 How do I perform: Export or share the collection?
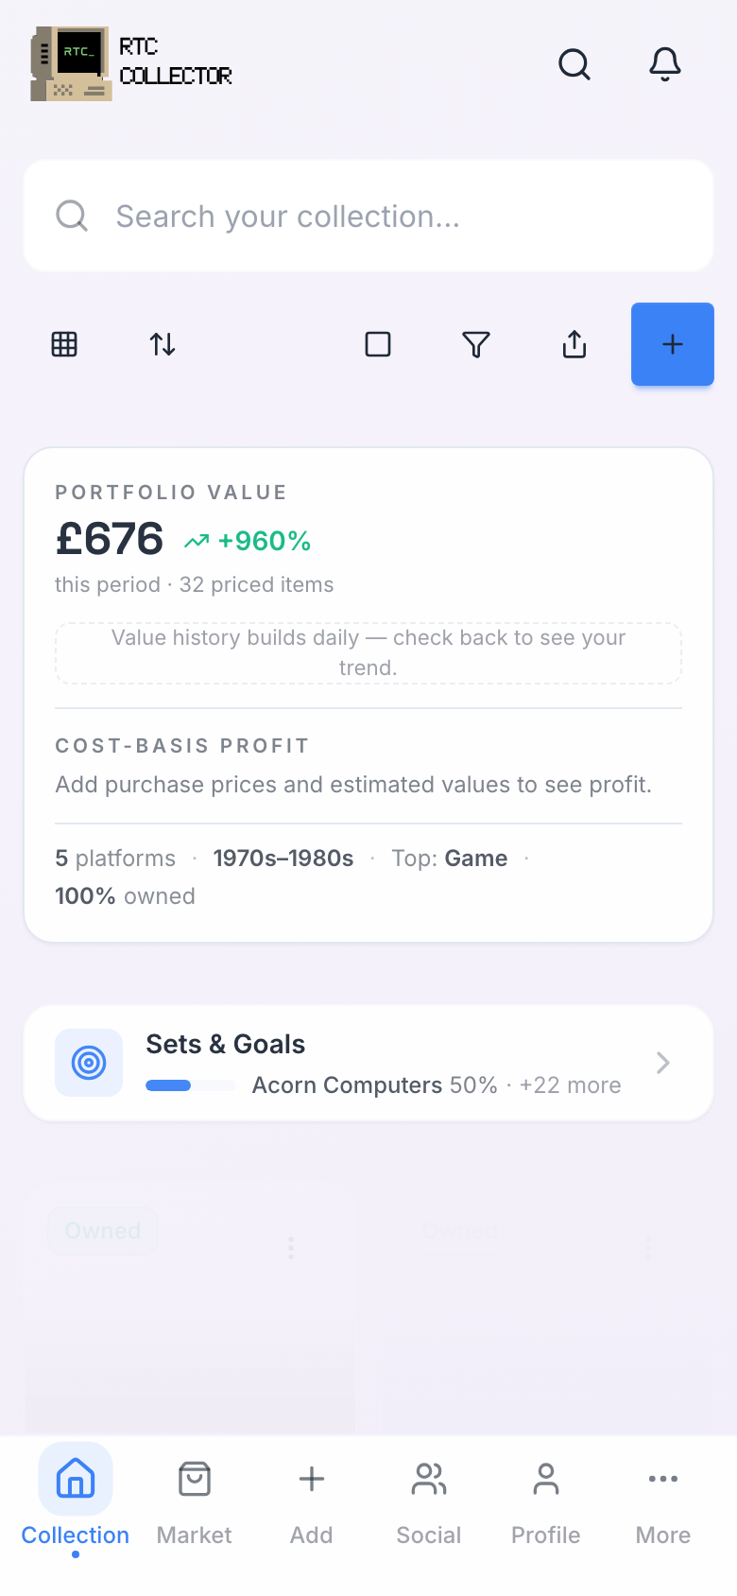(x=574, y=344)
